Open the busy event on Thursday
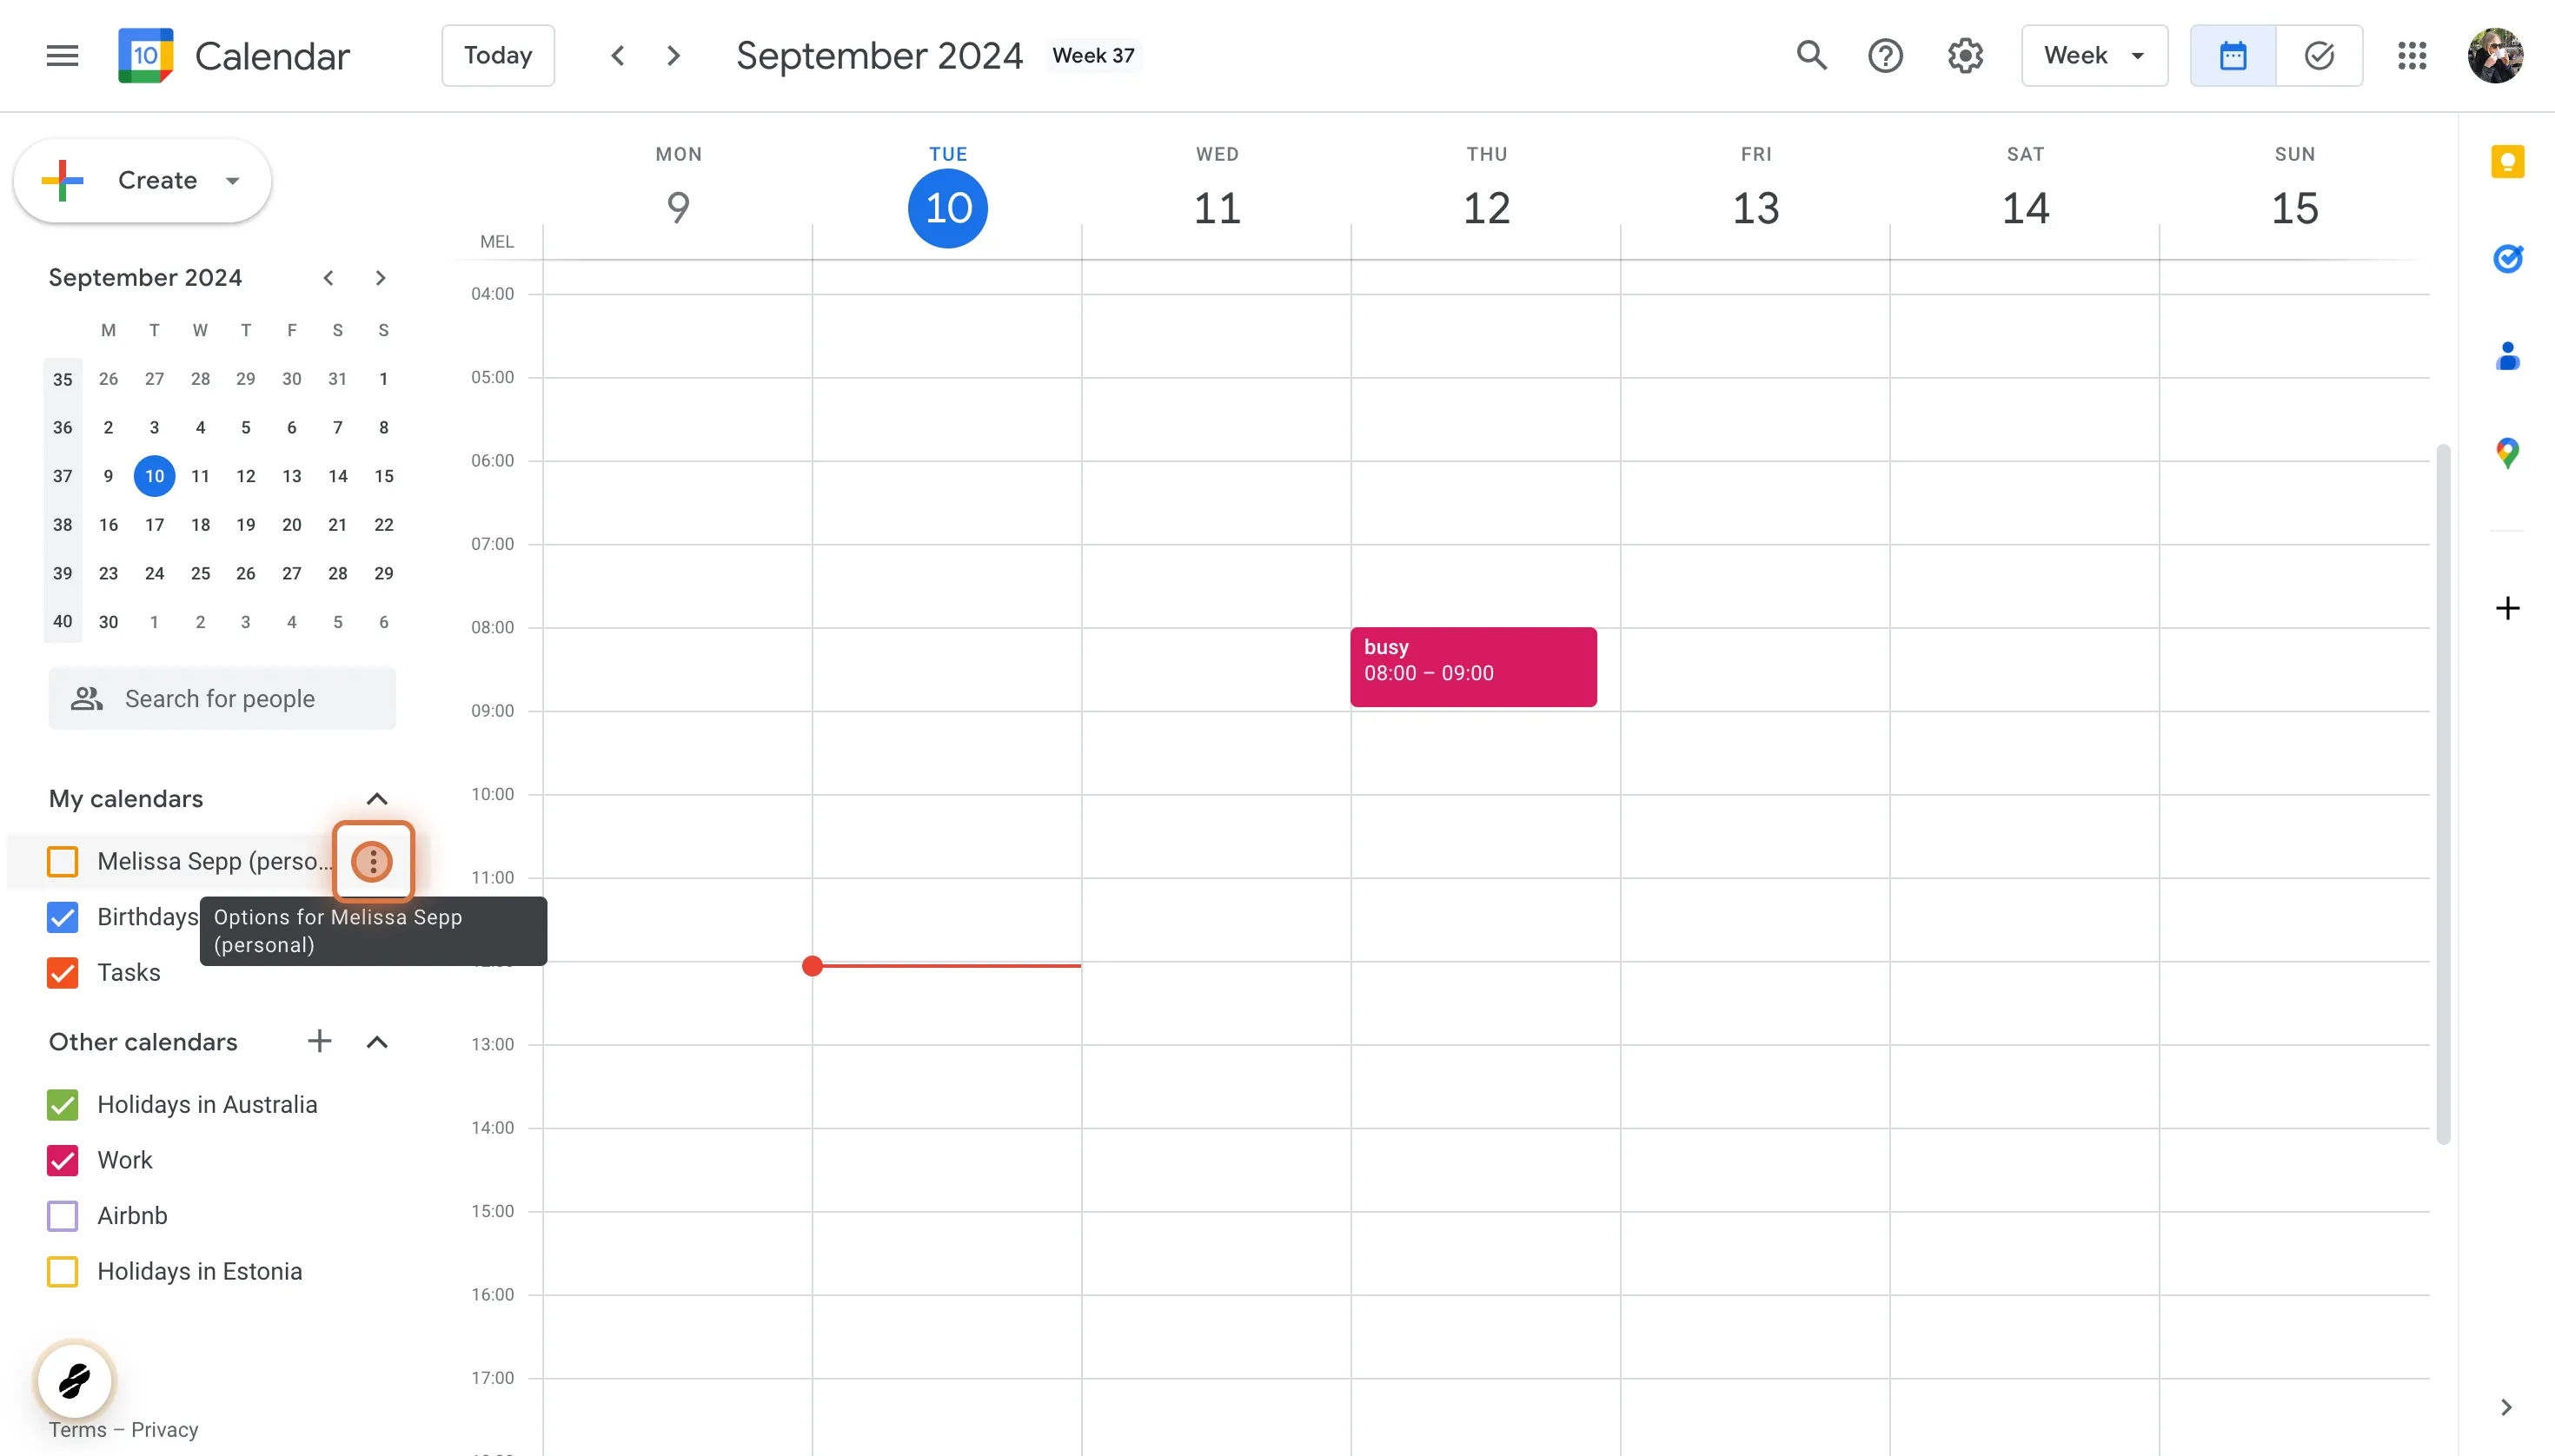 (1472, 667)
